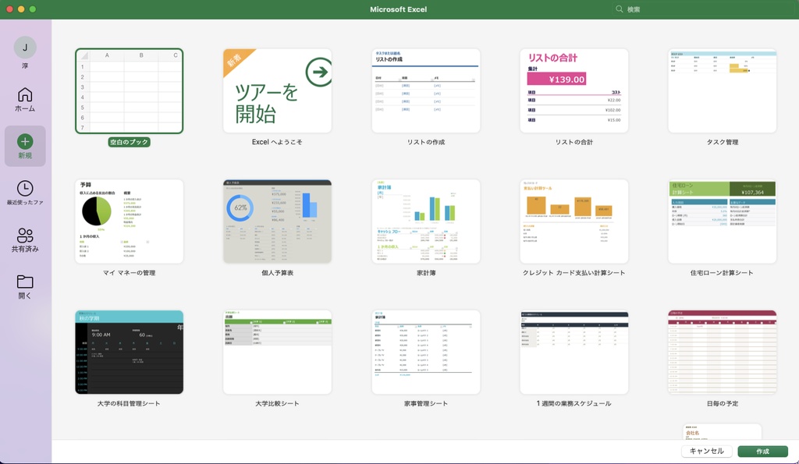The height and width of the screenshot is (464, 799).
Task: Open Shared (共有済み) in sidebar
Action: coord(25,240)
